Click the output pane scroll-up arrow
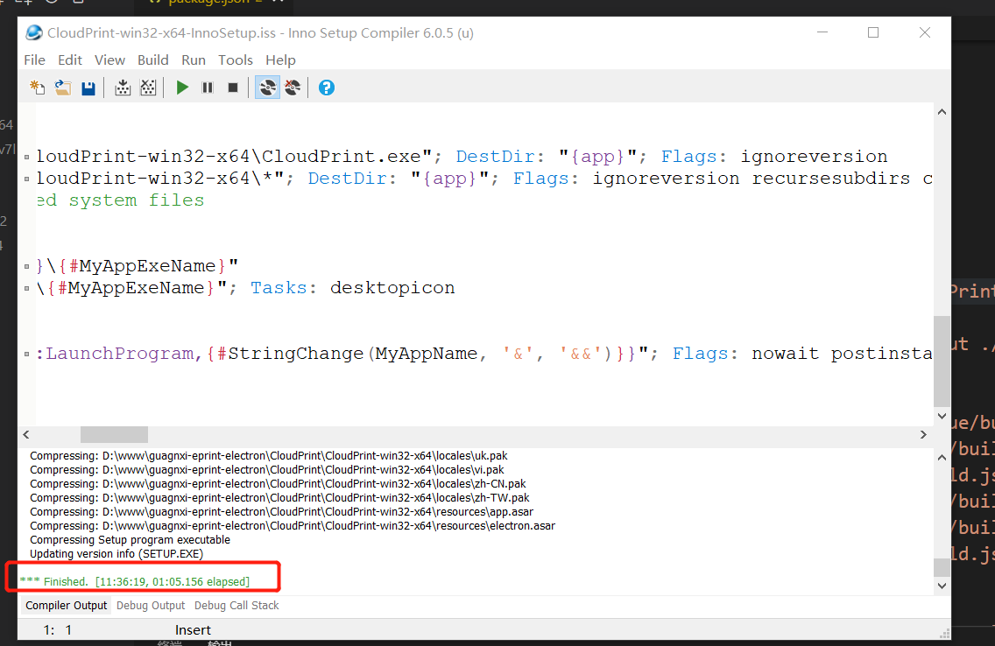The image size is (995, 646). (x=942, y=457)
